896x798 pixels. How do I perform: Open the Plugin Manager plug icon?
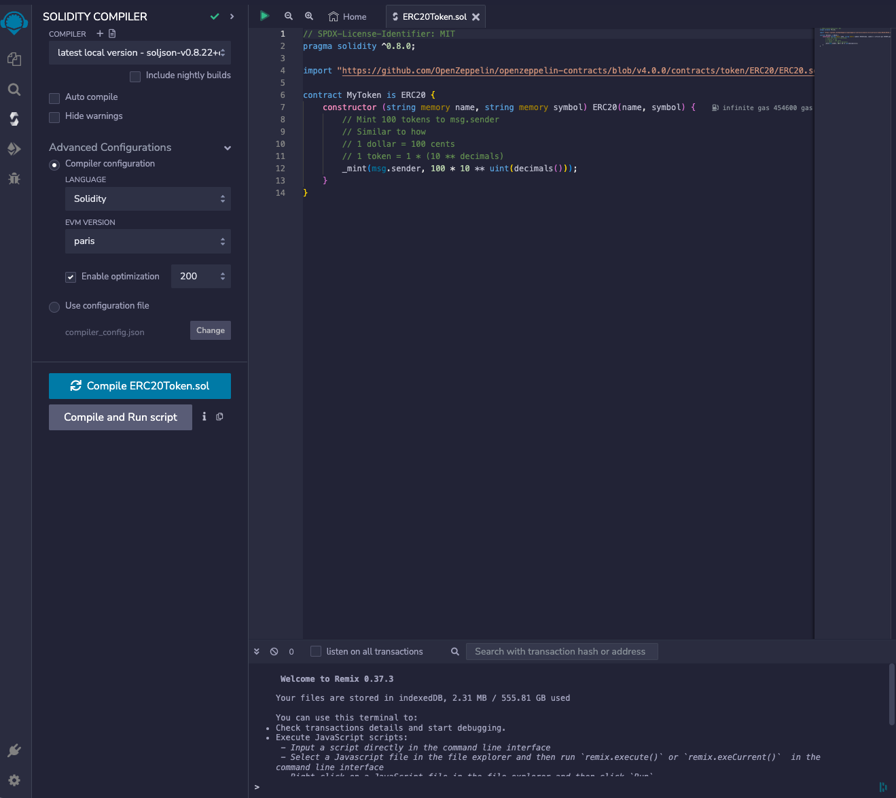click(x=14, y=750)
